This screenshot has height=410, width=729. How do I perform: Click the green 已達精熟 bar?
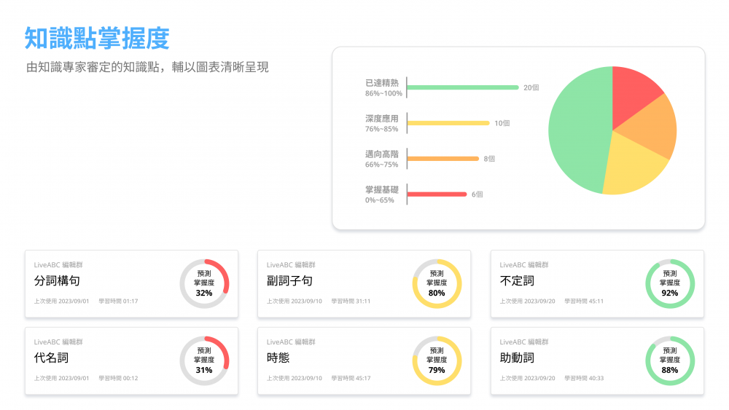point(462,87)
